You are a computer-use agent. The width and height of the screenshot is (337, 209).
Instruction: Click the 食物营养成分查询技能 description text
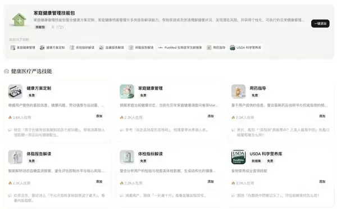click(249, 171)
